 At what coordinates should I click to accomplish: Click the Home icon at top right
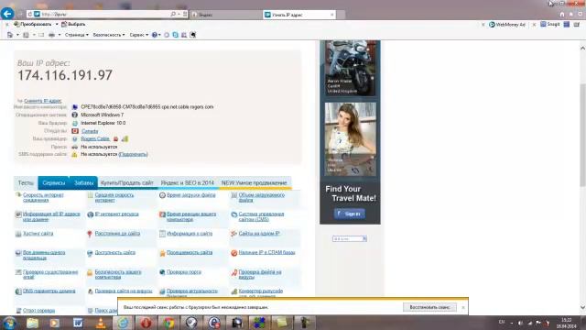tap(561, 15)
